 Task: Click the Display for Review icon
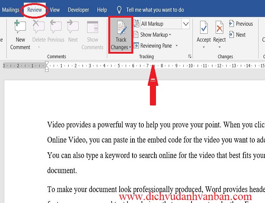[136, 23]
